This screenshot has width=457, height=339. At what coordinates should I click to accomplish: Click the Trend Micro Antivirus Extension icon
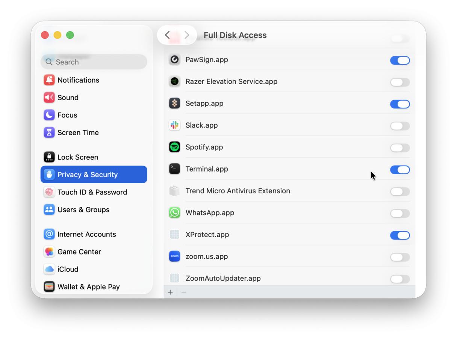174,191
